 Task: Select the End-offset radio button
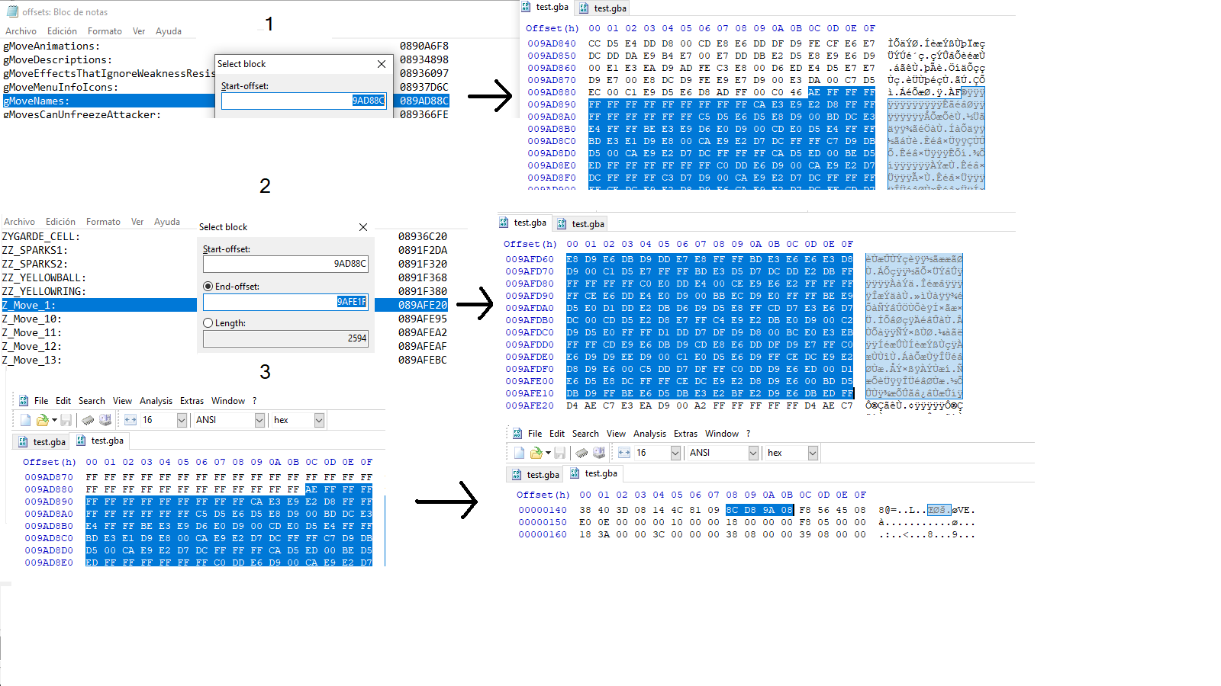pos(208,287)
